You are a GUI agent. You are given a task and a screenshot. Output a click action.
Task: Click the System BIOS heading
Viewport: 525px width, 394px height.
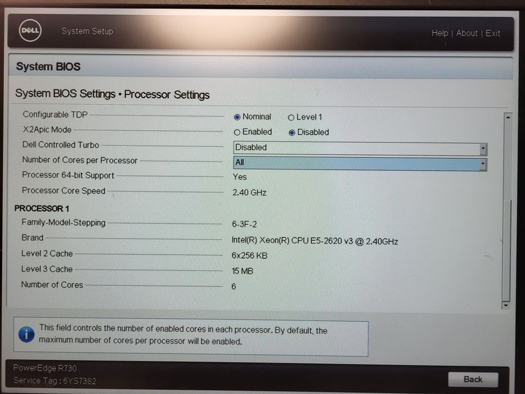tap(48, 66)
